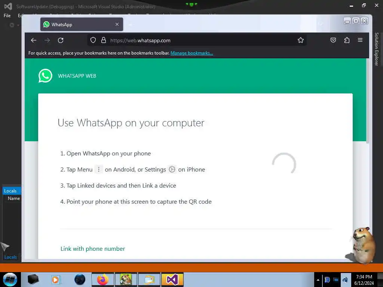Open the tracking protection shield icon
The height and width of the screenshot is (287, 383).
coord(93,40)
